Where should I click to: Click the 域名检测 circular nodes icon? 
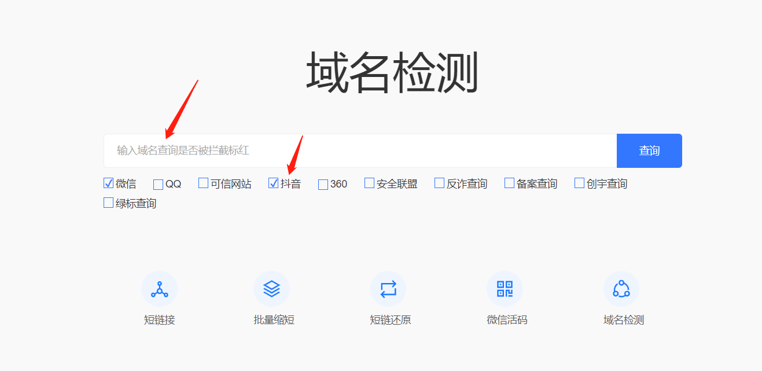(x=621, y=289)
